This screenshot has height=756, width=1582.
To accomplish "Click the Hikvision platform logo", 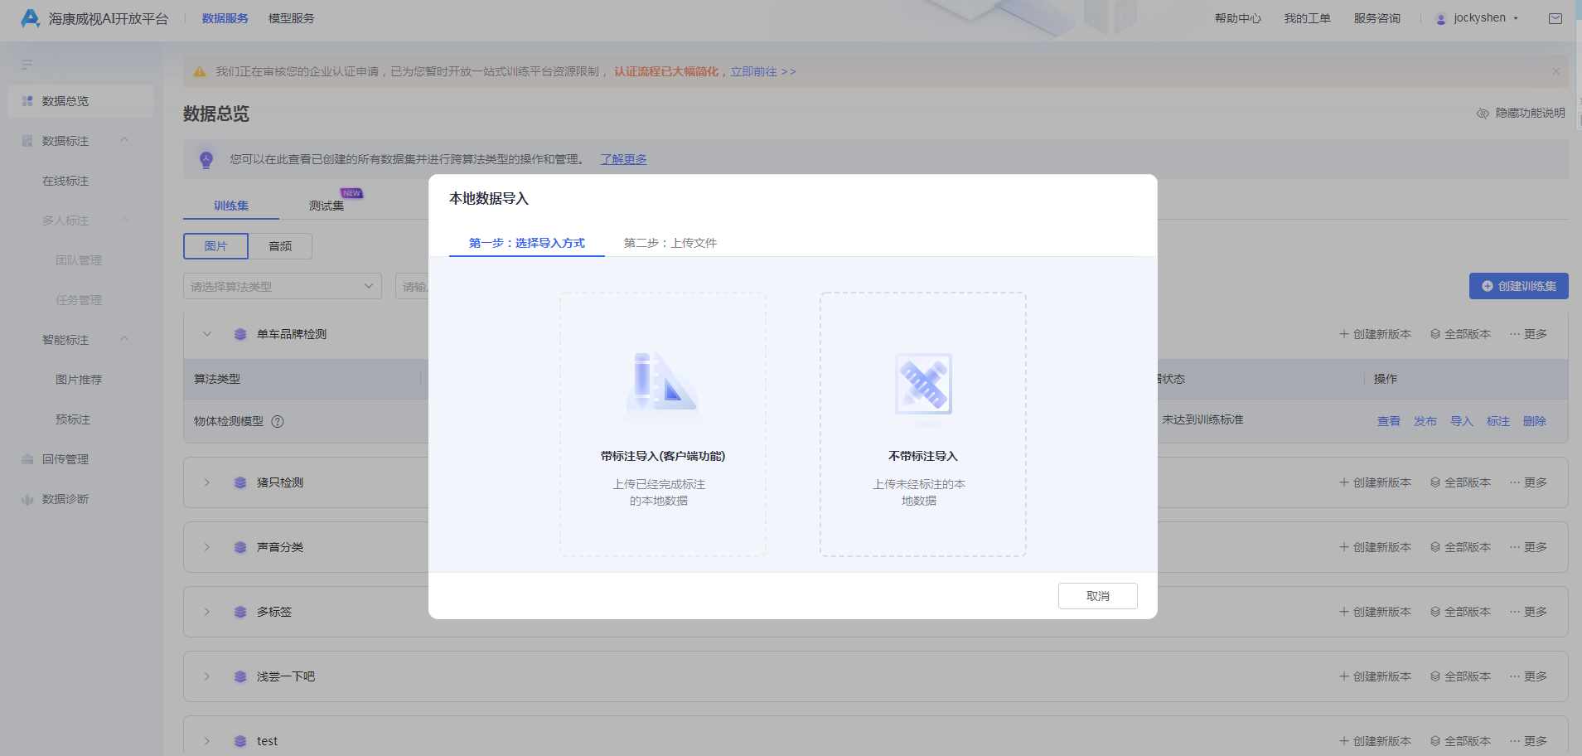I will click(x=30, y=17).
